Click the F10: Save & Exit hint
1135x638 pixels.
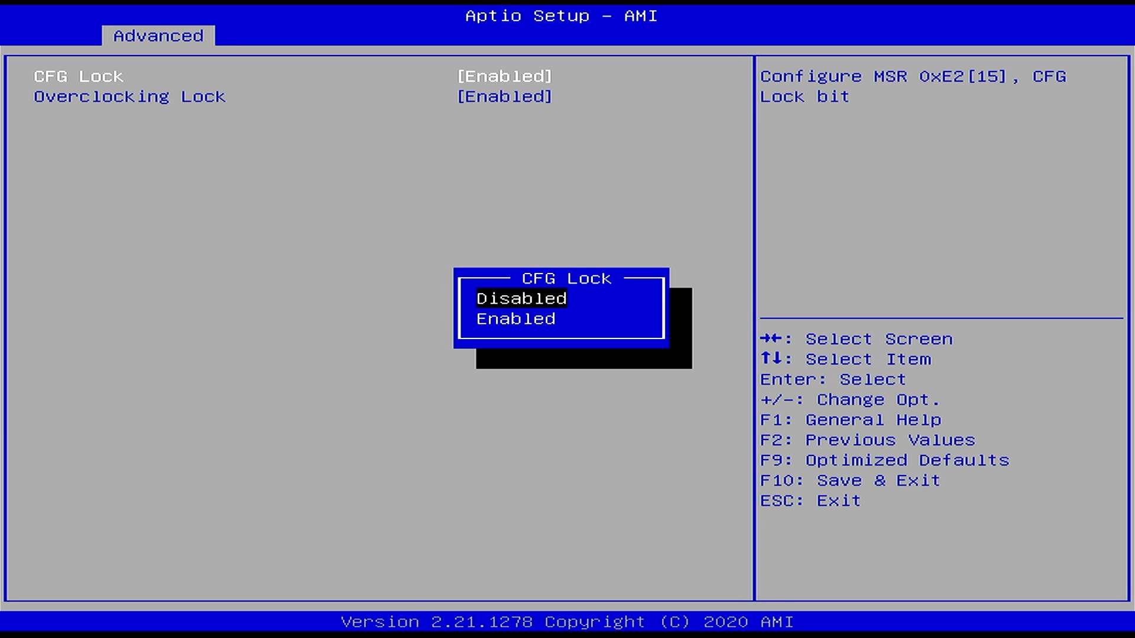(x=849, y=480)
